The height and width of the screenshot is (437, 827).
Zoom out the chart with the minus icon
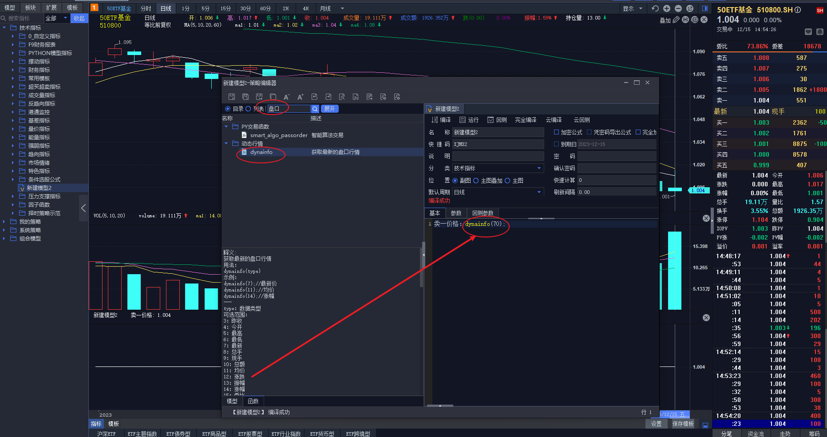tap(678, 8)
